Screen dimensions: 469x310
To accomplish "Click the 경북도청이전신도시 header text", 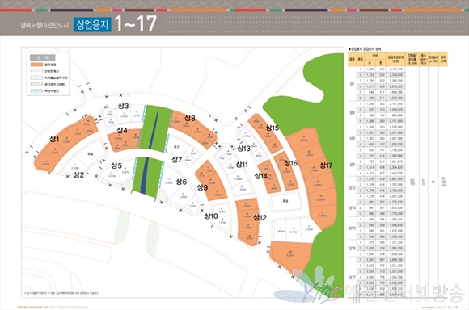I will (x=44, y=25).
